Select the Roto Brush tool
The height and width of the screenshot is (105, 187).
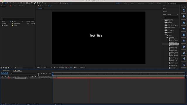(x=43, y=3)
